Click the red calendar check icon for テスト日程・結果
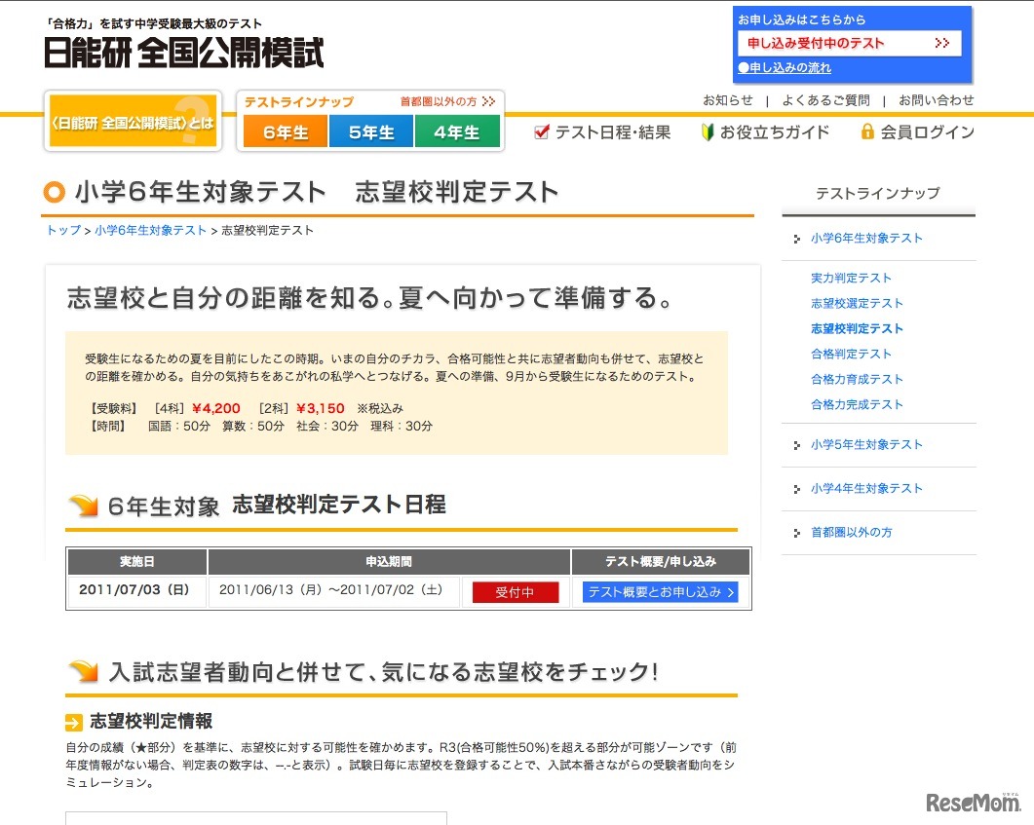1034x825 pixels. coord(541,132)
